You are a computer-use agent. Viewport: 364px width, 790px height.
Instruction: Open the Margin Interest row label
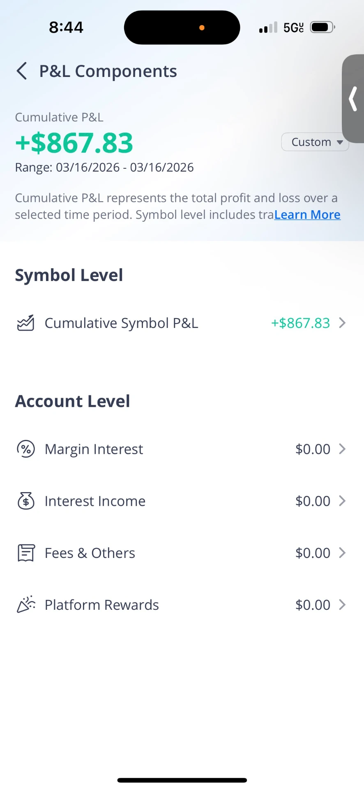point(94,449)
